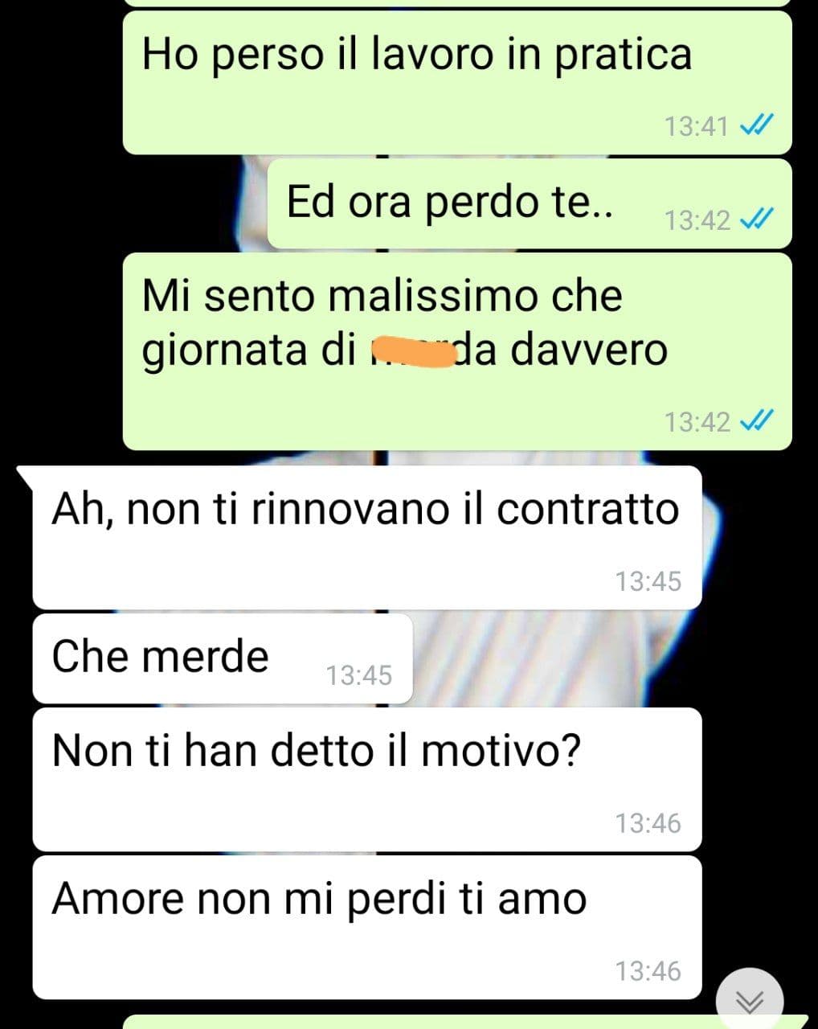Screen dimensions: 818x1029
Task: Click 13:46 timestamp under 'Non ti han detto'
Action: (648, 823)
